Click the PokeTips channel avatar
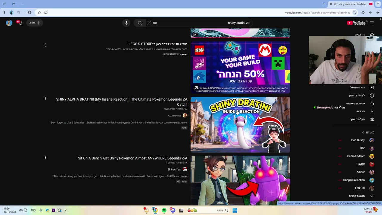 [x=185, y=169]
